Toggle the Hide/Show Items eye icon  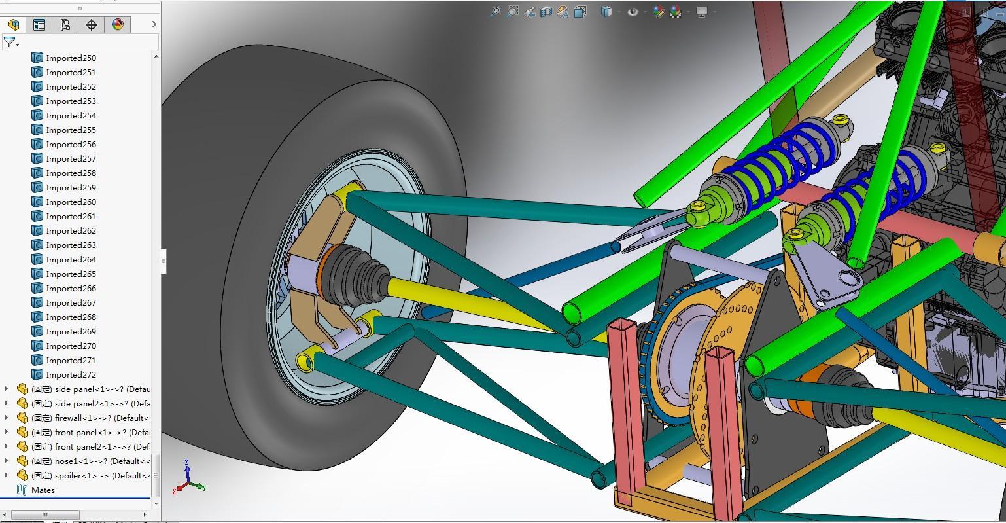coord(633,12)
